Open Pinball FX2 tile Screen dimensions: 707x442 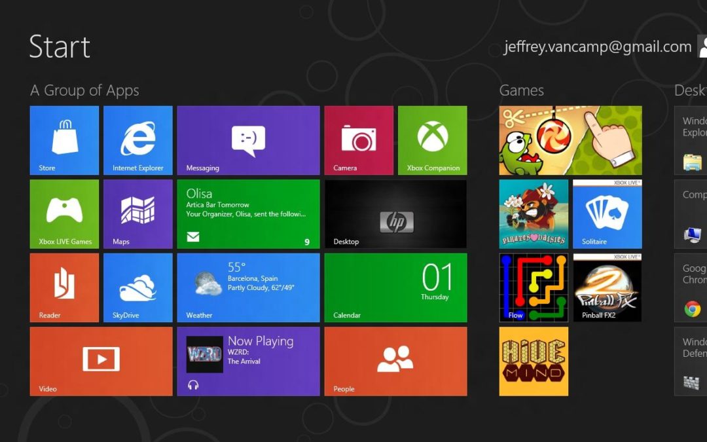[607, 287]
